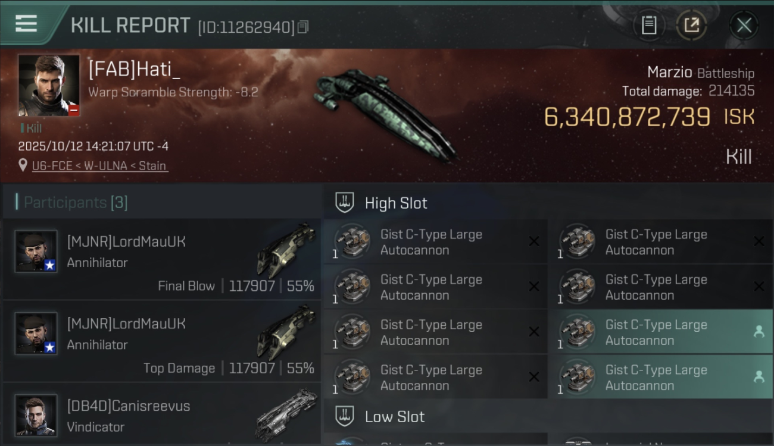
Task: Open LordMauUK Final Blow participant entry
Action: pyautogui.click(x=162, y=259)
